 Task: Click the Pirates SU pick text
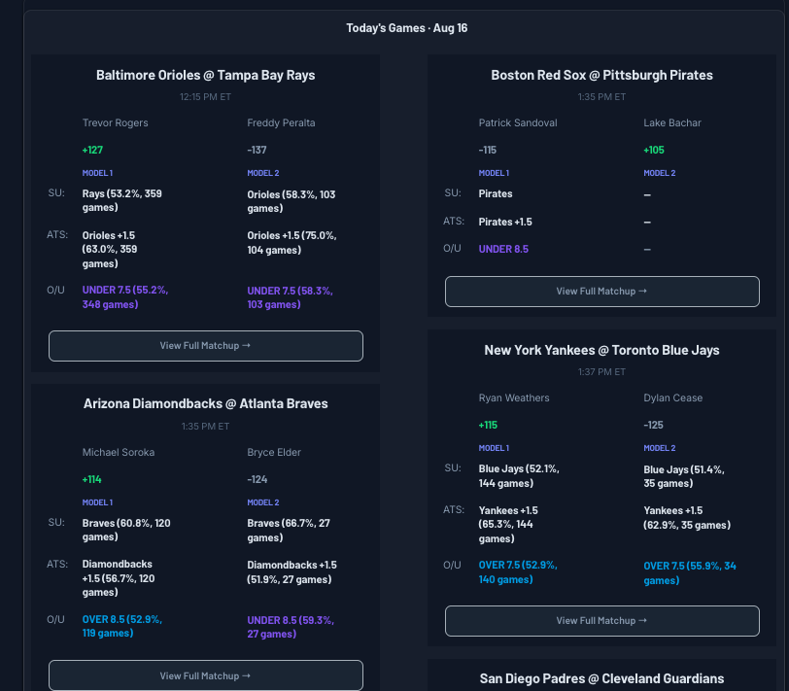[x=496, y=193]
